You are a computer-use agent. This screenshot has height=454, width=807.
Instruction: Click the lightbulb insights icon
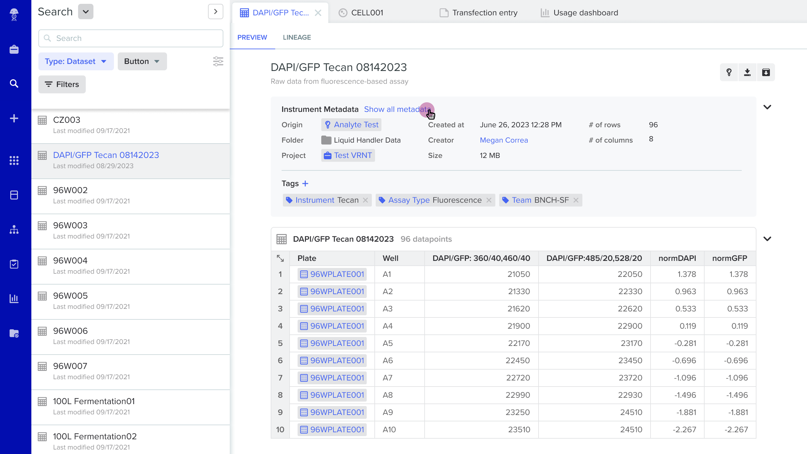(729, 72)
